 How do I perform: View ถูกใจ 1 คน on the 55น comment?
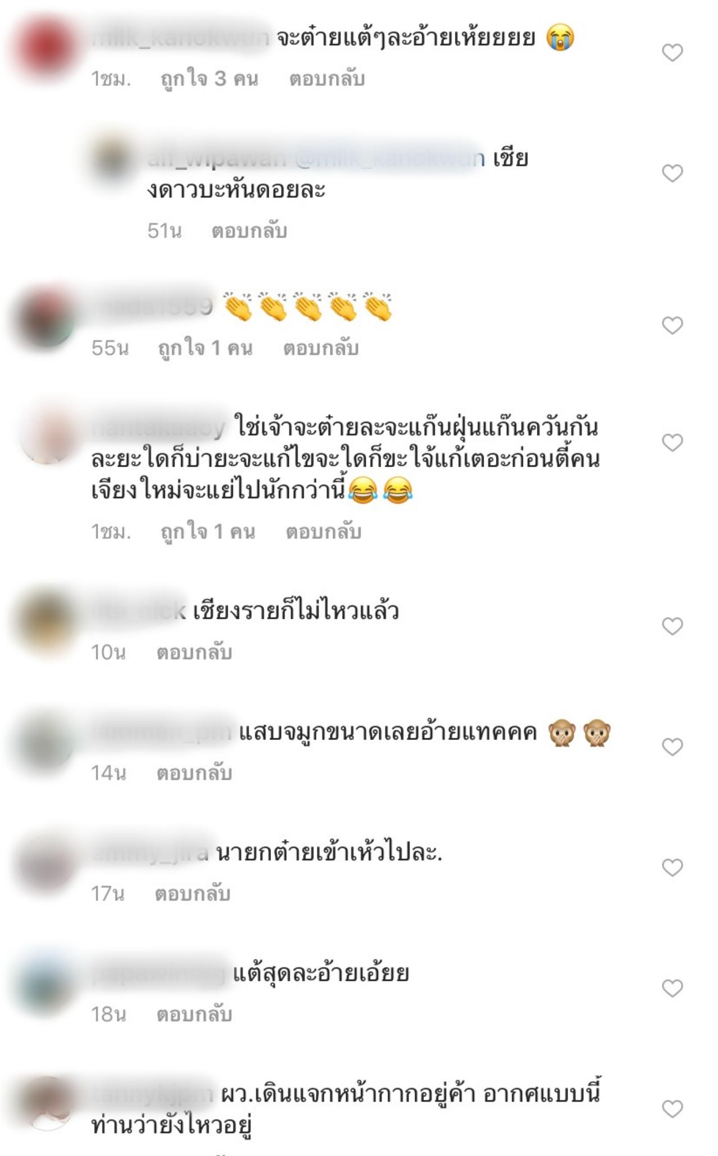tap(205, 348)
